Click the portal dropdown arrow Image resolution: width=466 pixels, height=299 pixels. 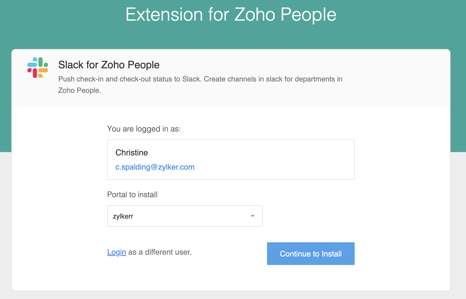click(x=253, y=216)
